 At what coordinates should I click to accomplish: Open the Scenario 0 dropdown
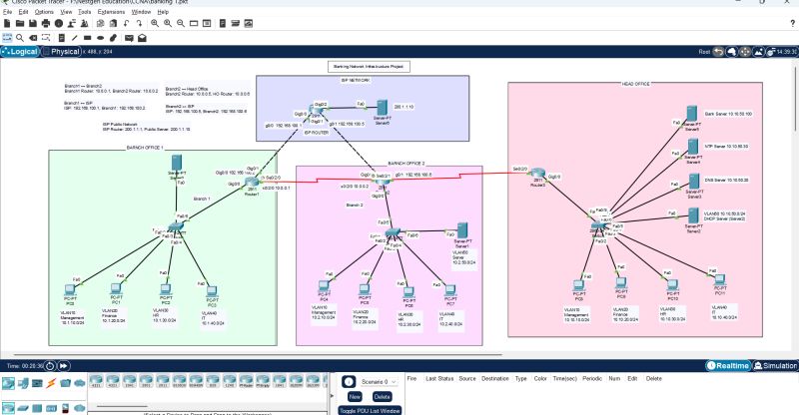tap(380, 382)
